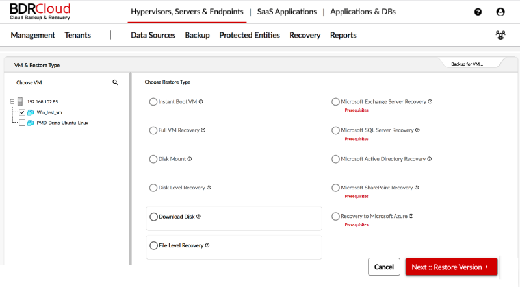Image resolution: width=520 pixels, height=292 pixels.
Task: Open Prerequisites link under Microsoft Exchange Server Recovery
Action: pos(356,110)
